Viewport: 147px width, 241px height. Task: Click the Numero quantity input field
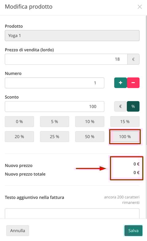[54, 83]
